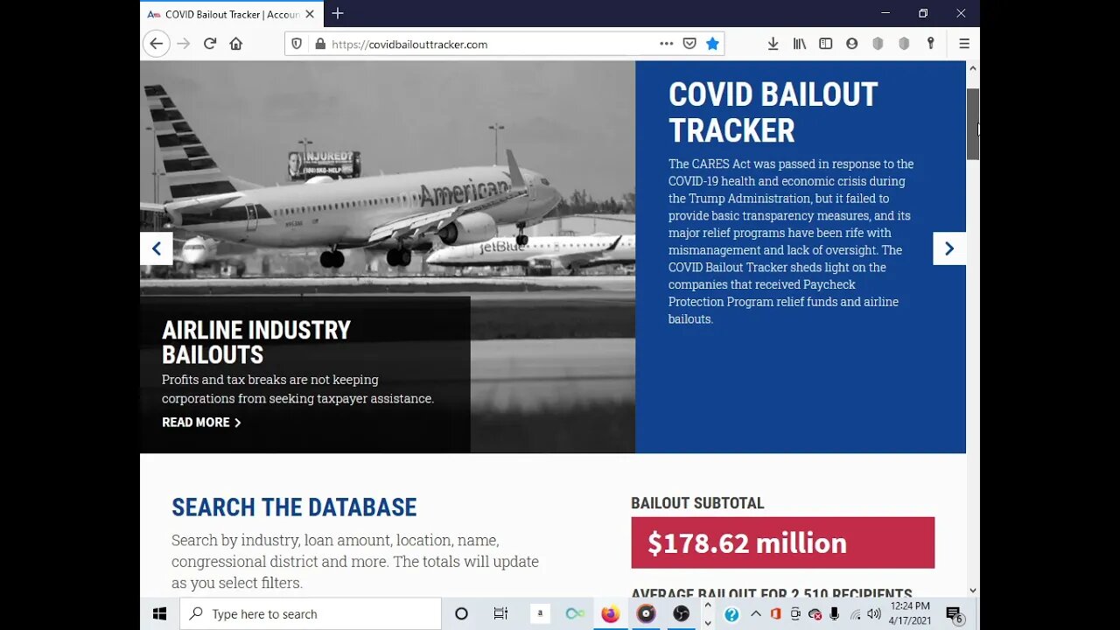Image resolution: width=1120 pixels, height=630 pixels.
Task: Click the first grey shield extension icon
Action: [878, 44]
